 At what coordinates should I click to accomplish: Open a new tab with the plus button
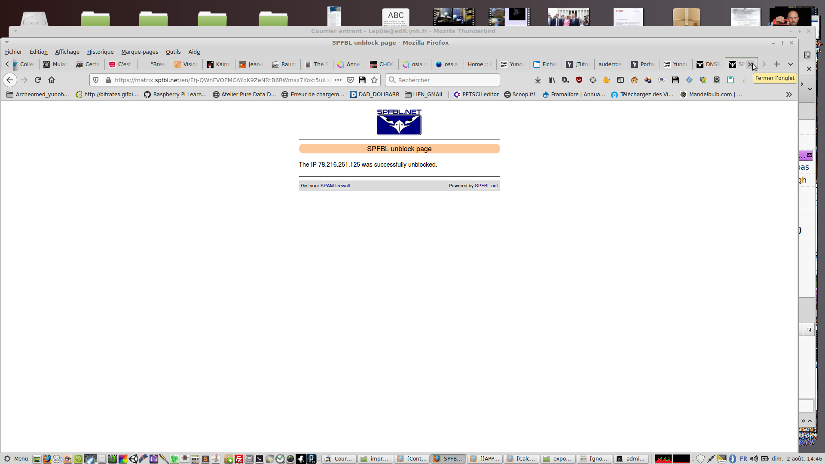(x=777, y=64)
